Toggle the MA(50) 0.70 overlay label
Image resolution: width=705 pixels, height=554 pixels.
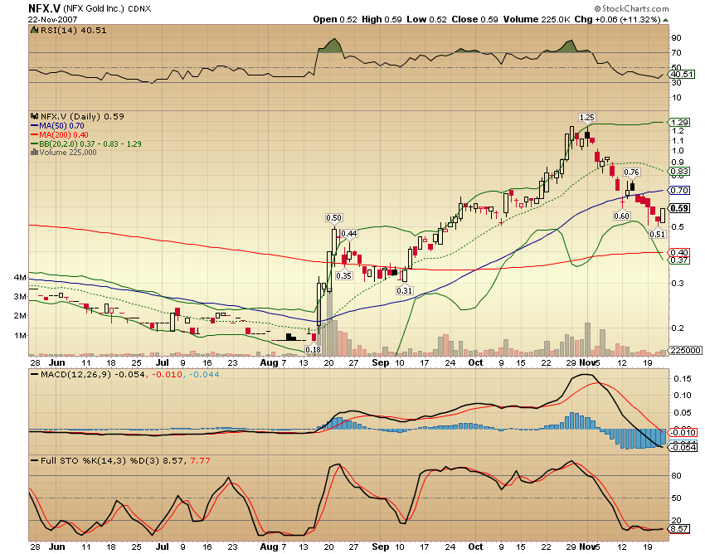coord(60,126)
